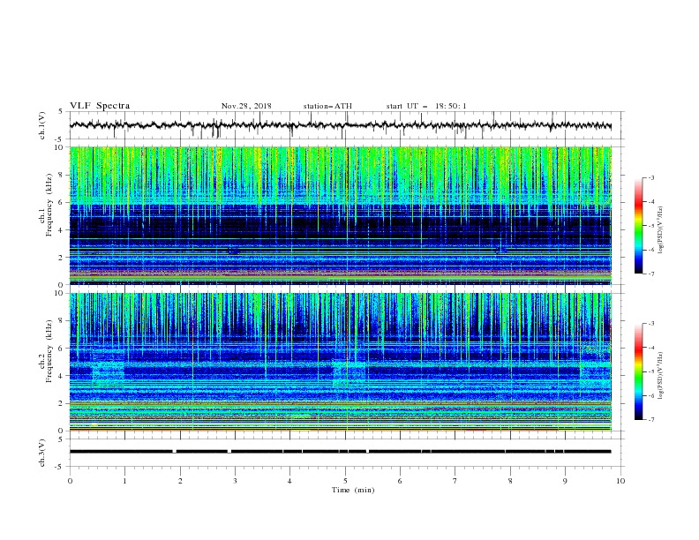Click time axis tick label "3"

click(235, 481)
